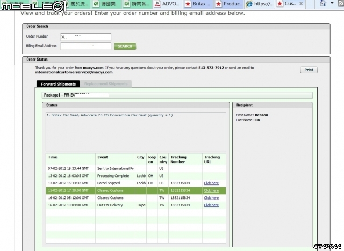Image resolution: width=344 pixels, height=251 pixels.
Task: Select the 'Parcel Shipped' event cell
Action: coord(115,183)
